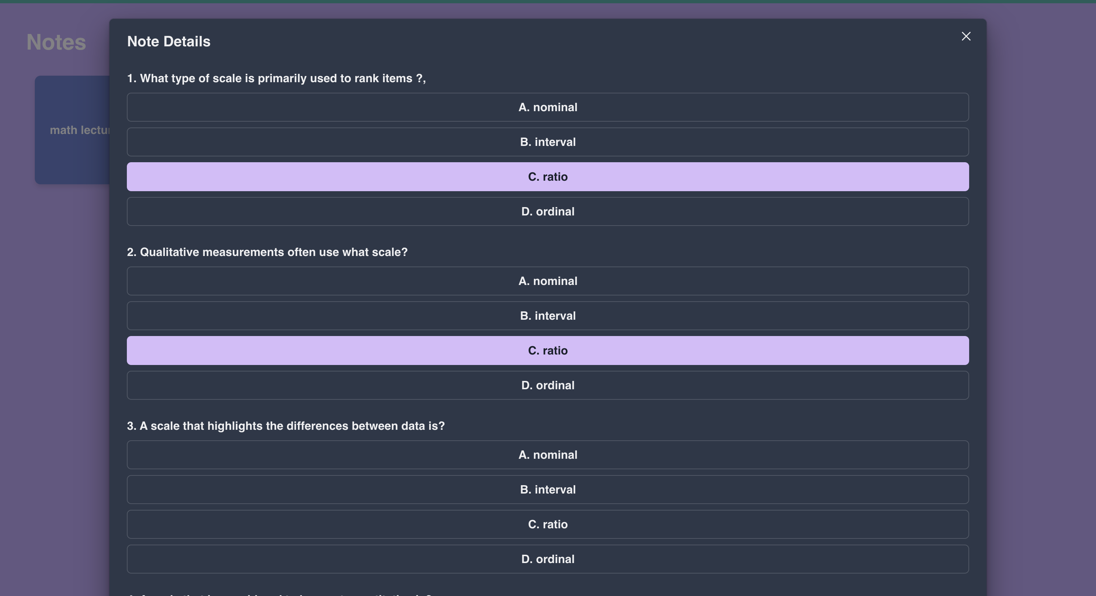Image resolution: width=1096 pixels, height=596 pixels.
Task: Click the "Notes" page heading
Action: point(56,42)
